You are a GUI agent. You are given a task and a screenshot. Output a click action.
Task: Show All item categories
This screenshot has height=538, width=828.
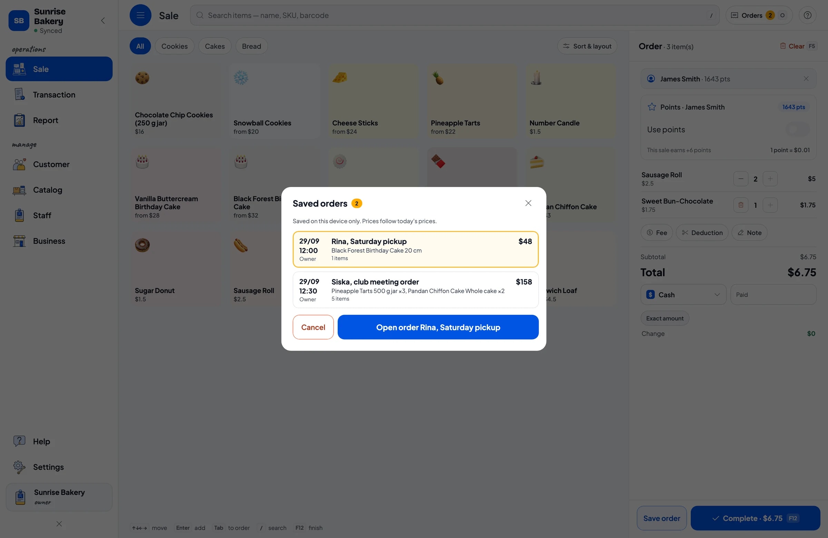point(140,46)
